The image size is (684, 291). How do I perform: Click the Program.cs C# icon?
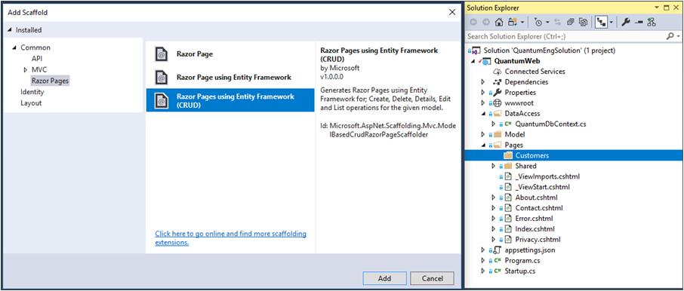click(498, 261)
